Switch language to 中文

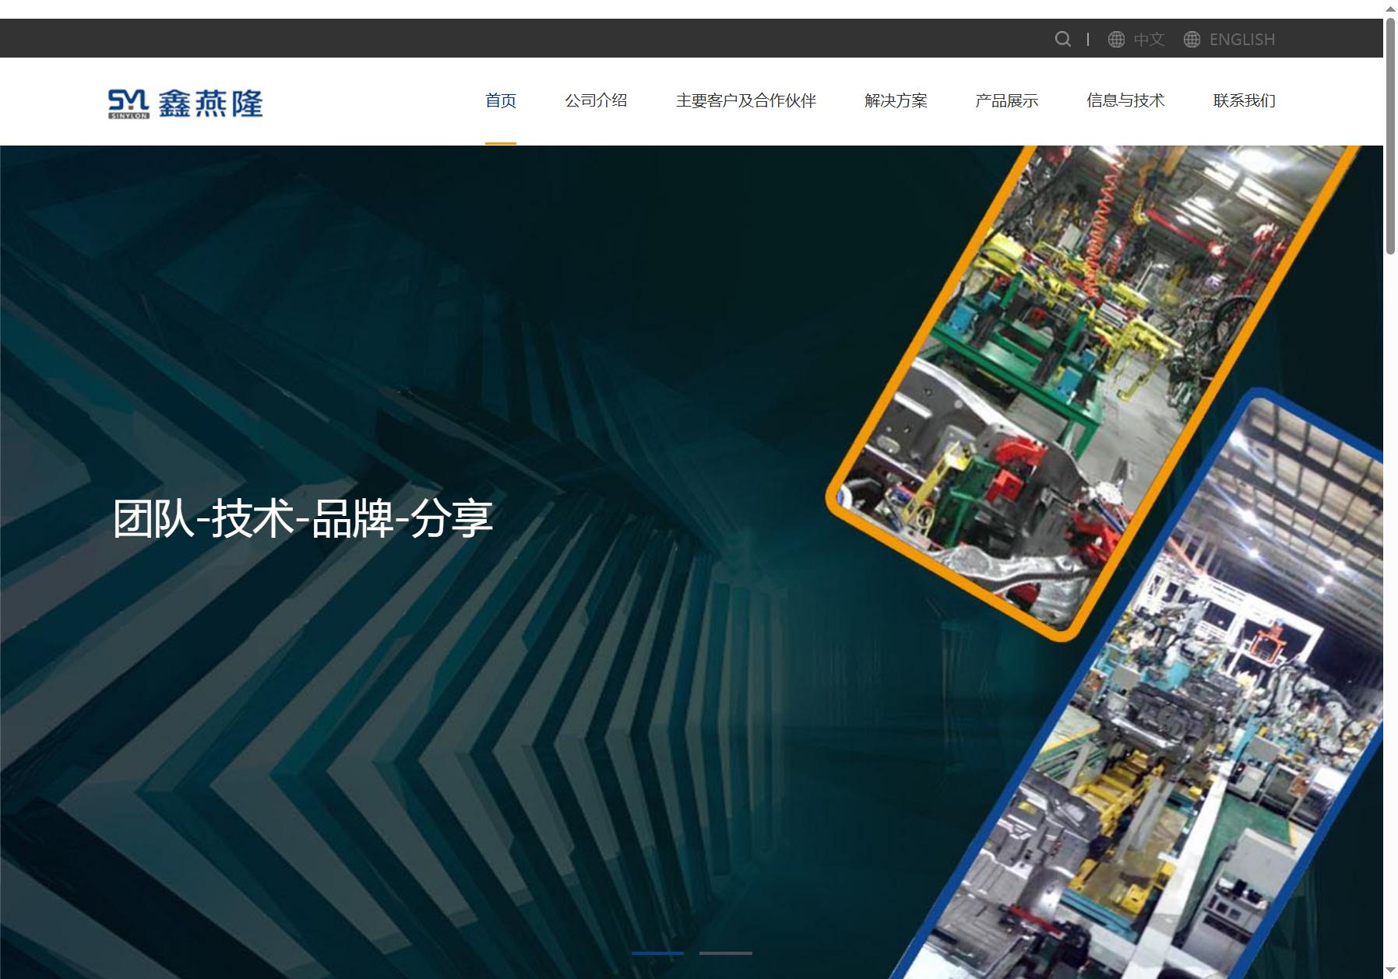click(x=1149, y=40)
